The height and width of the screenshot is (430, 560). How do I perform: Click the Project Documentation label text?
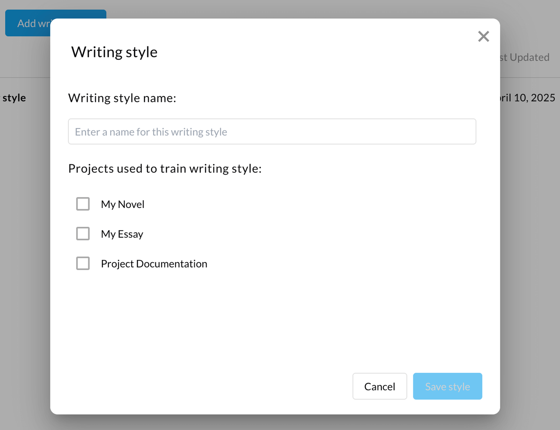coord(154,264)
